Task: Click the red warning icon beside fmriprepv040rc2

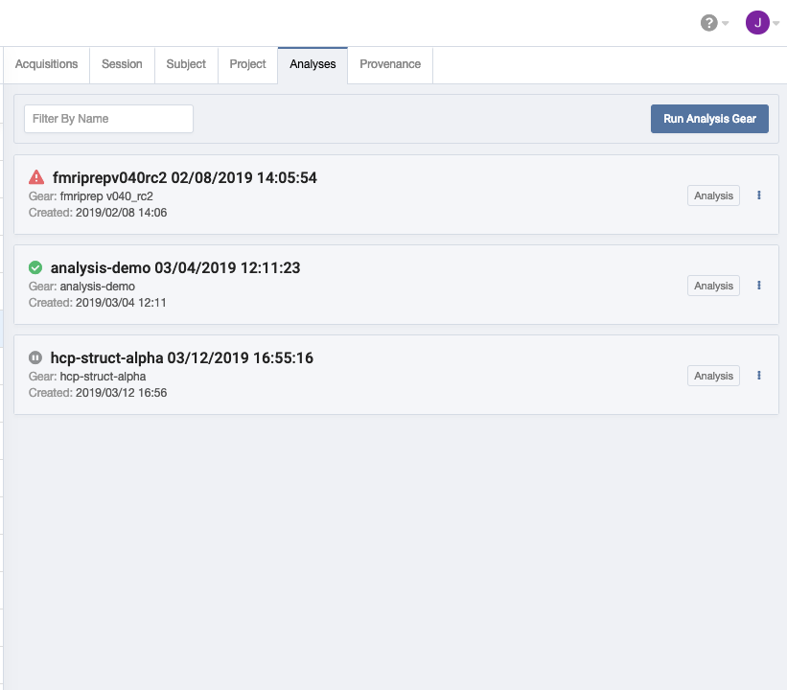Action: pyautogui.click(x=36, y=177)
